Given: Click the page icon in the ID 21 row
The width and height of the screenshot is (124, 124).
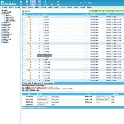Looking at the screenshot, I should (30, 46).
